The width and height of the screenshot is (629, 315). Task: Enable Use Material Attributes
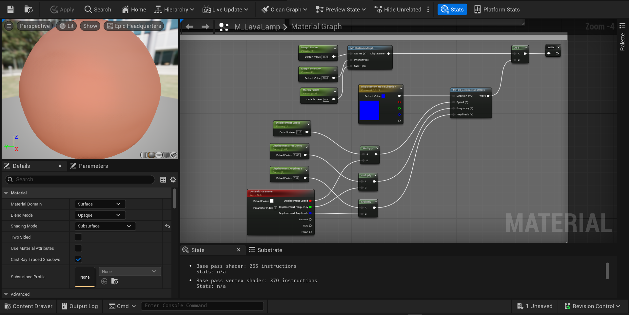point(78,248)
